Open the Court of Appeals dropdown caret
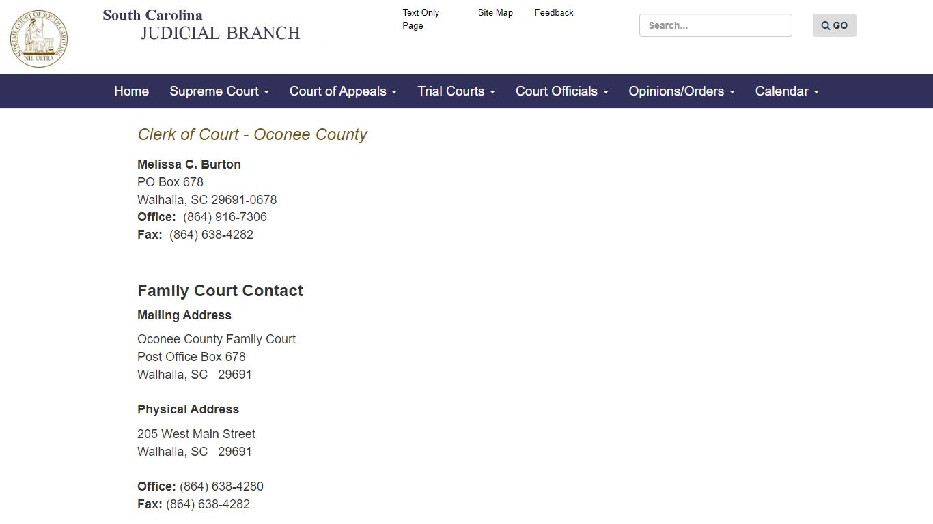This screenshot has height=524, width=933. point(394,91)
